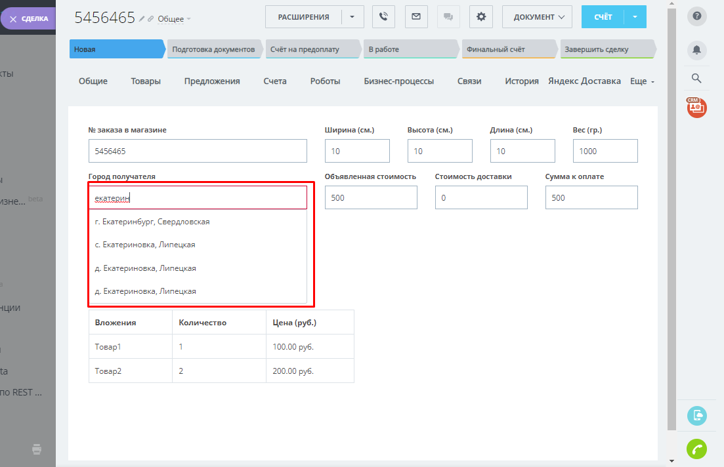
Task: Choose с. Екатериновка, Липецкая suggestion
Action: [x=145, y=245]
